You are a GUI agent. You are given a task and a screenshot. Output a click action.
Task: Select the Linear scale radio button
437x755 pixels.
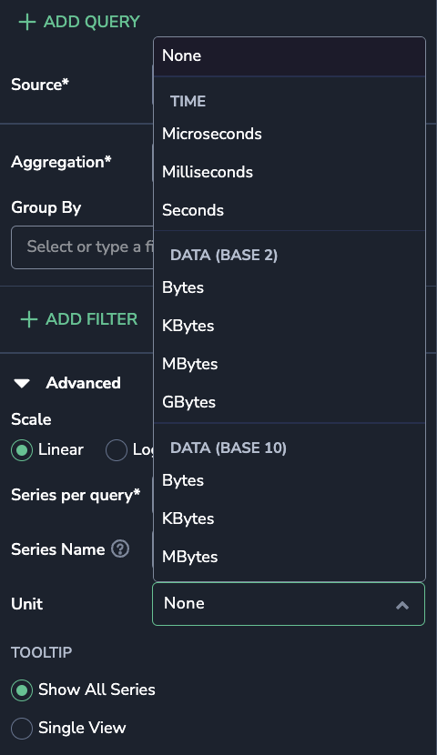pos(22,450)
